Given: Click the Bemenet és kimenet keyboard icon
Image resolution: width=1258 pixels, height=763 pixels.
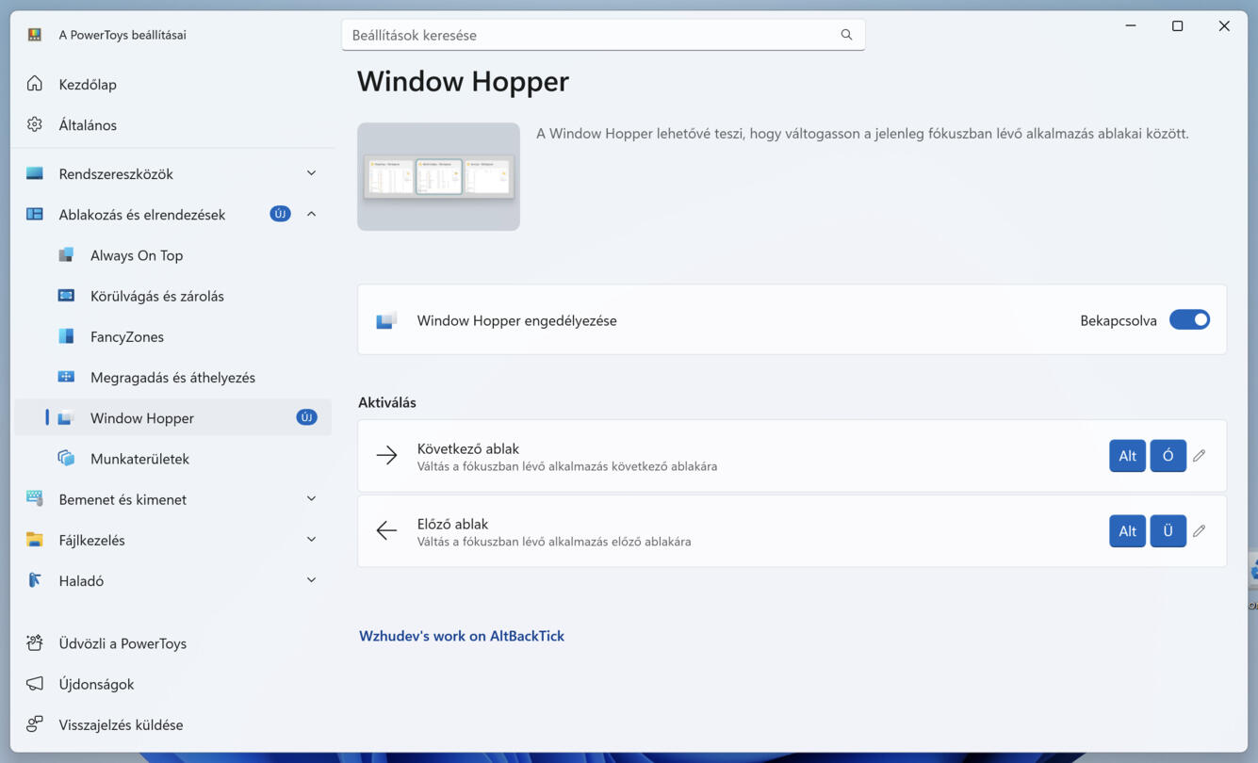Looking at the screenshot, I should tap(35, 498).
